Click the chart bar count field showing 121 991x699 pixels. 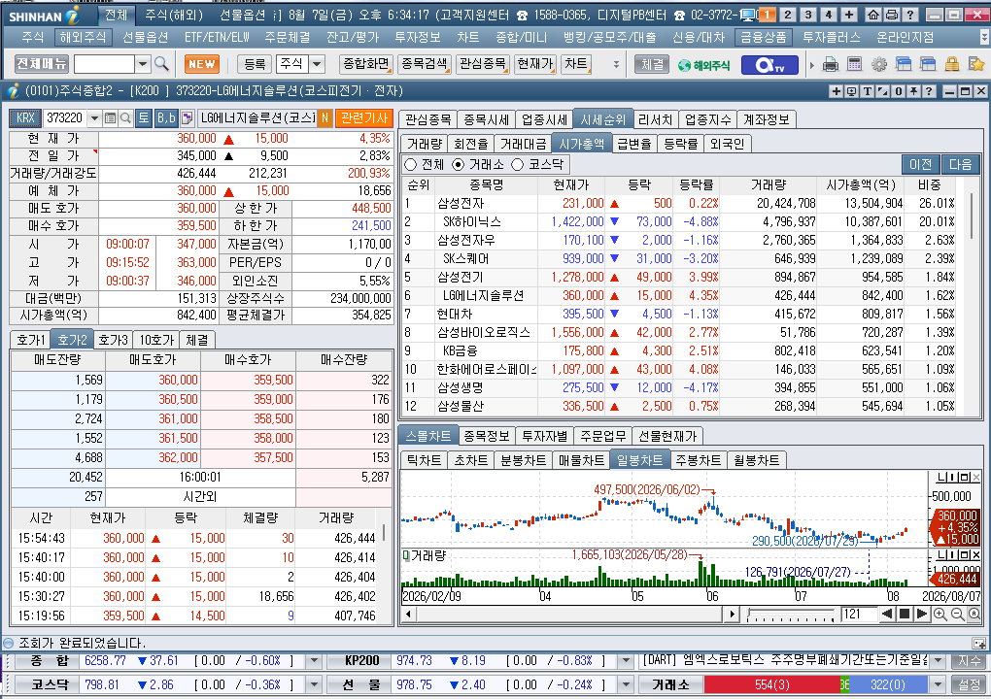pos(858,614)
